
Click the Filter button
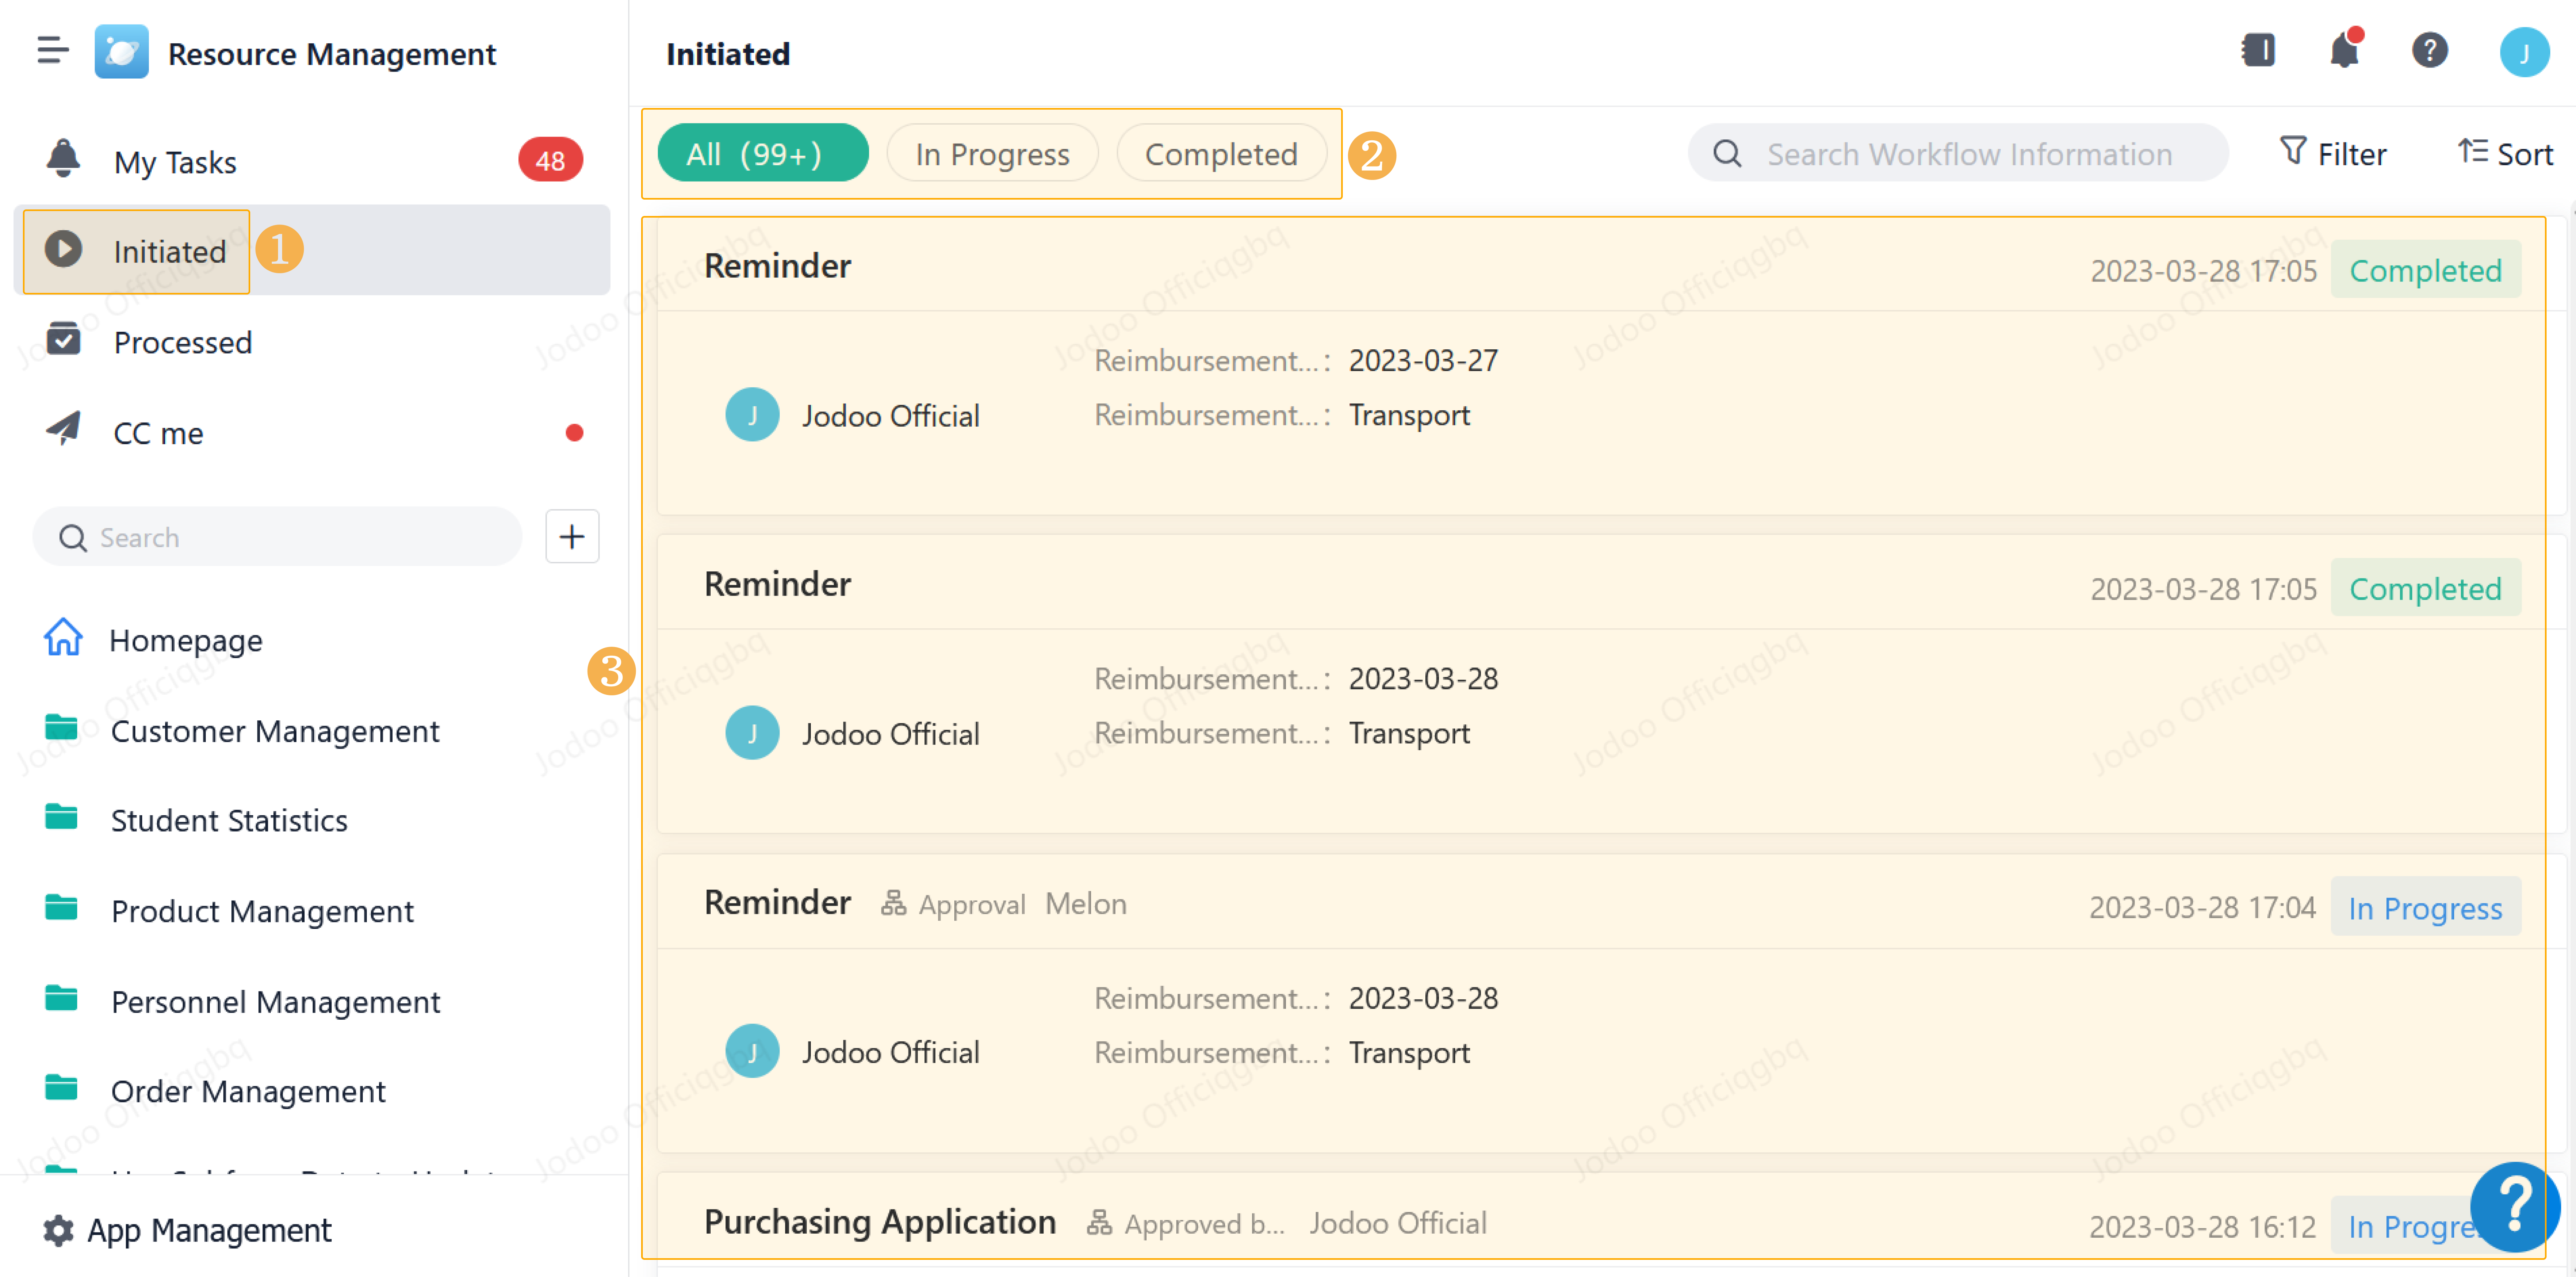click(x=2333, y=153)
